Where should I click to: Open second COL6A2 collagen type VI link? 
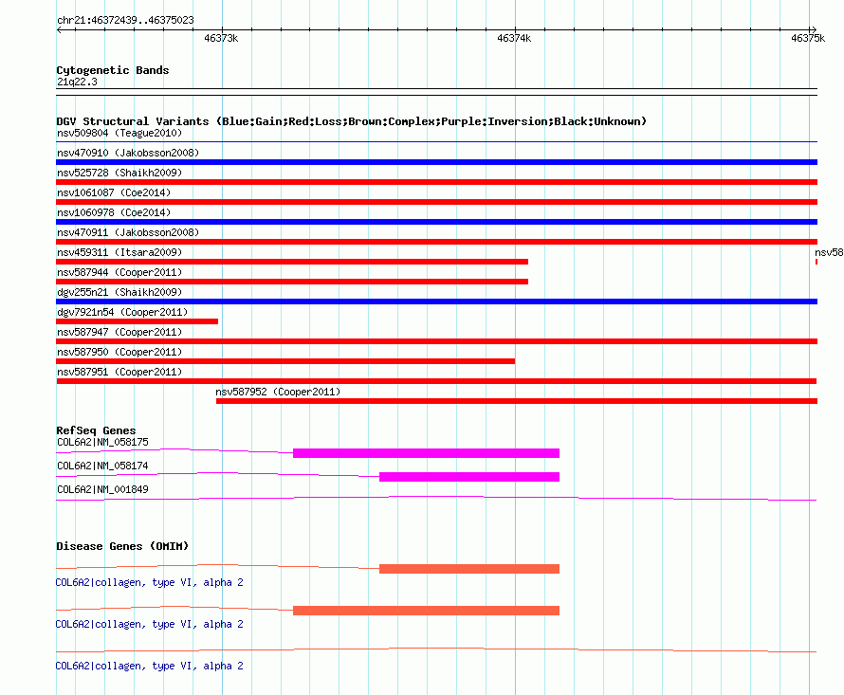[150, 625]
